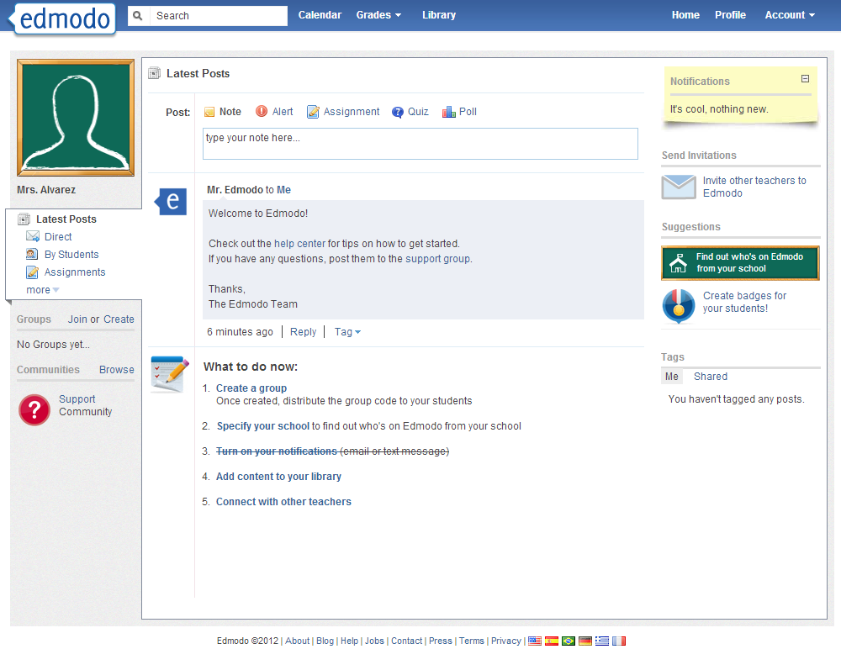The width and height of the screenshot is (841, 649).
Task: Open the Grades dropdown
Action: [x=378, y=14]
